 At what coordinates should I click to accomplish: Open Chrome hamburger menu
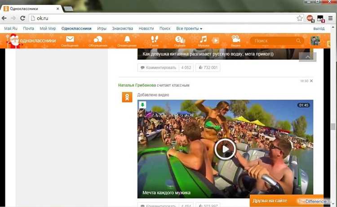coord(330,18)
